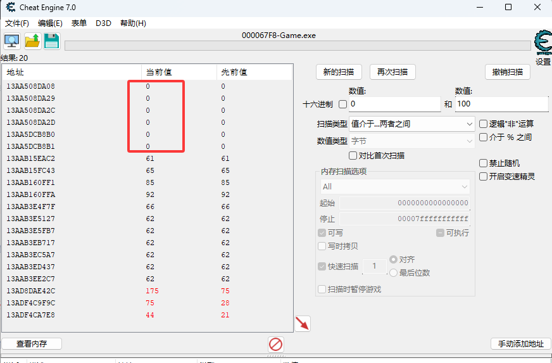
Task: Enable the 介于 % 之间 checkbox
Action: [484, 137]
